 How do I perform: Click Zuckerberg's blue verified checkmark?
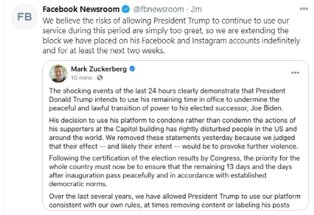[132, 69]
